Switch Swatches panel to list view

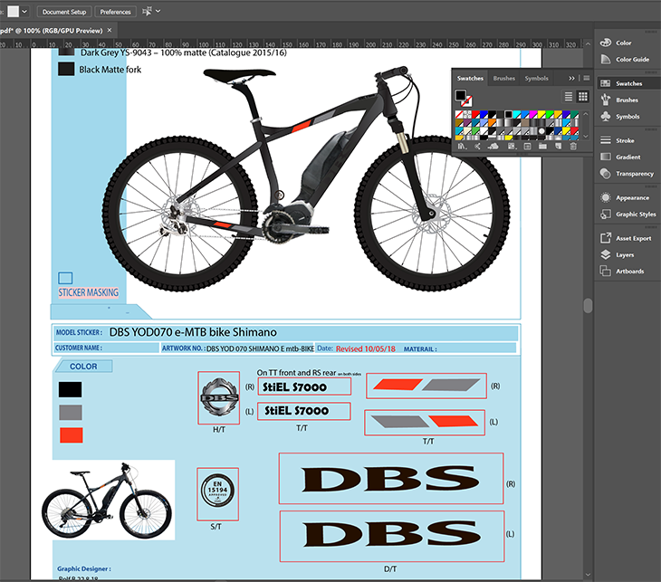coord(569,97)
